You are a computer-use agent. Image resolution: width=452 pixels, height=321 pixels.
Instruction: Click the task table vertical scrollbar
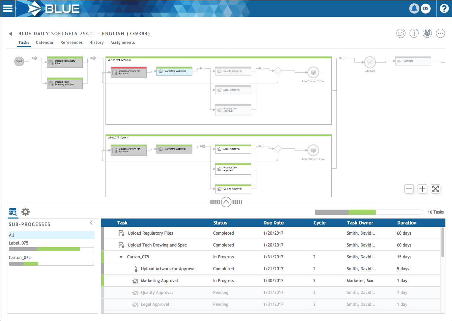(x=443, y=242)
